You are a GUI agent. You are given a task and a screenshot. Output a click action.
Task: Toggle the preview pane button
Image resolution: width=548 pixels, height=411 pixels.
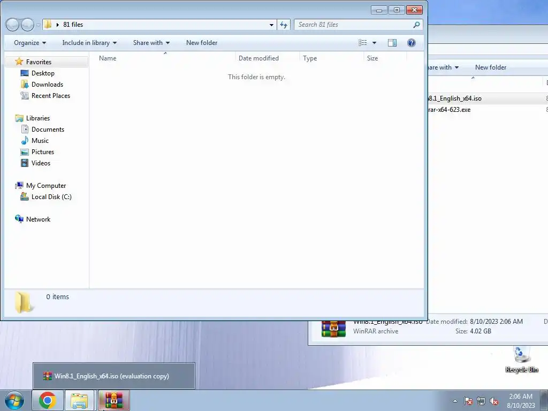click(x=392, y=43)
